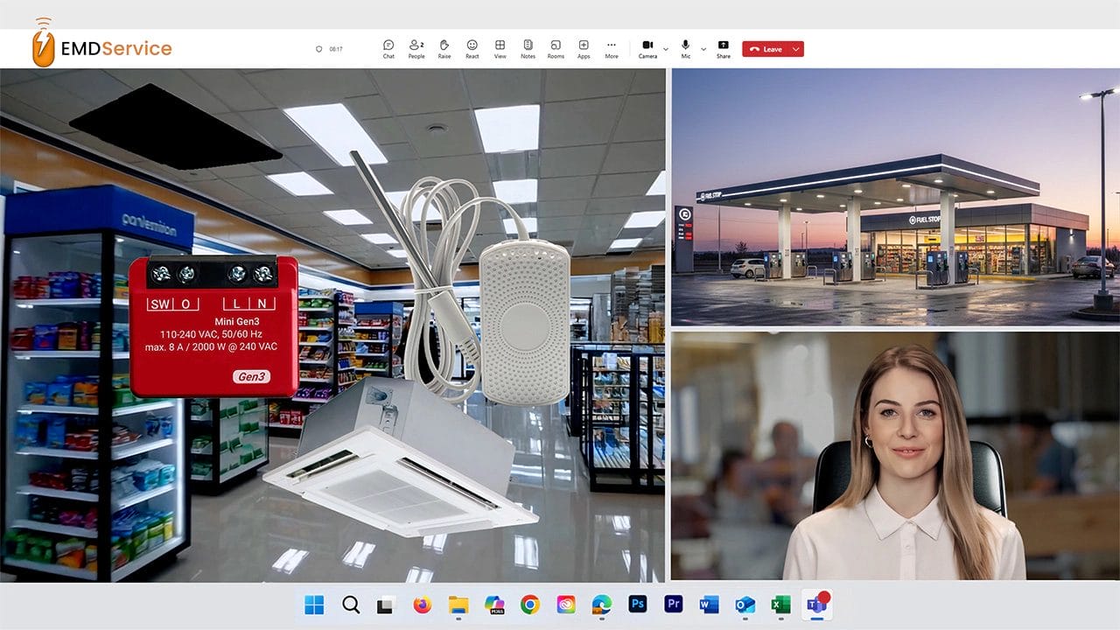
Task: Open the meeting Chat panel
Action: 388,48
